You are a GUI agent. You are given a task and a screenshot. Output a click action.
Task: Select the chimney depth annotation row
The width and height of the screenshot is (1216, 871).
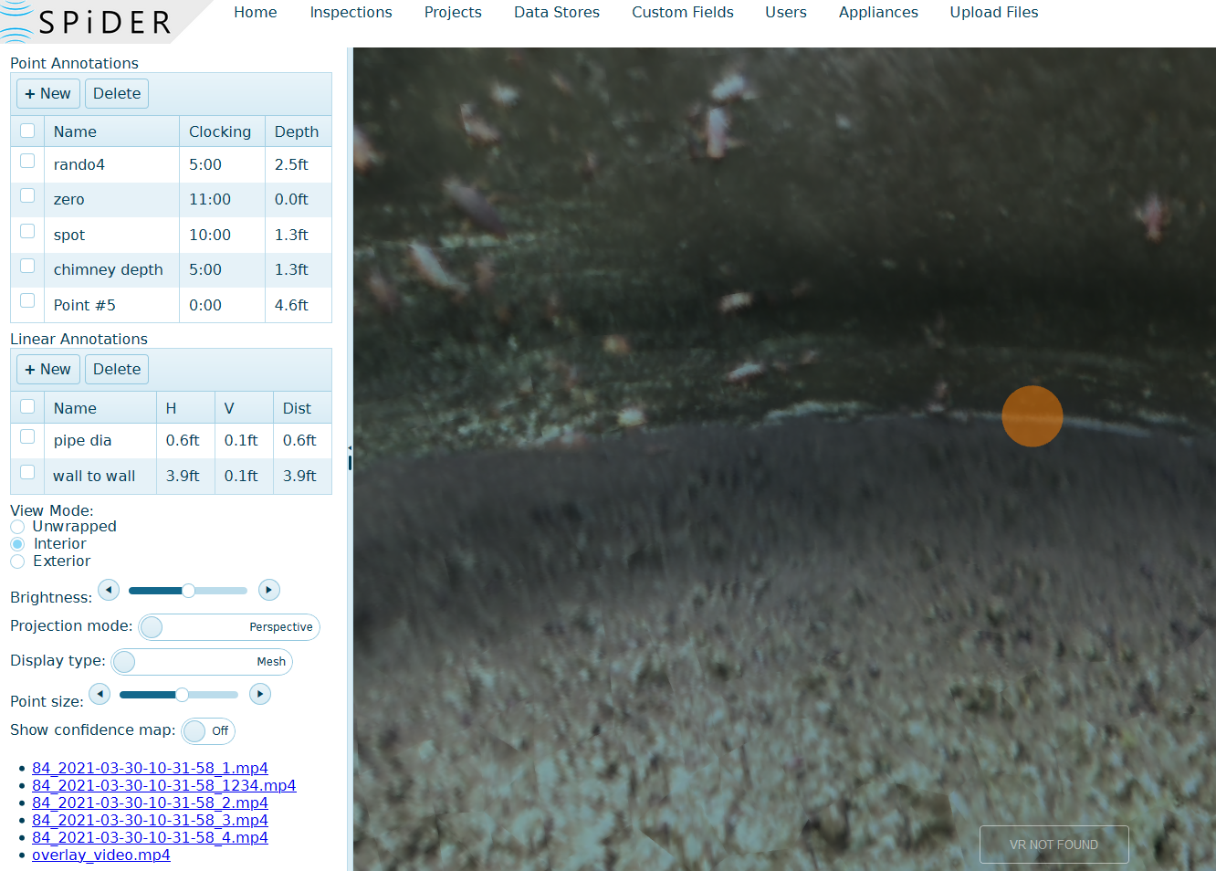point(109,269)
